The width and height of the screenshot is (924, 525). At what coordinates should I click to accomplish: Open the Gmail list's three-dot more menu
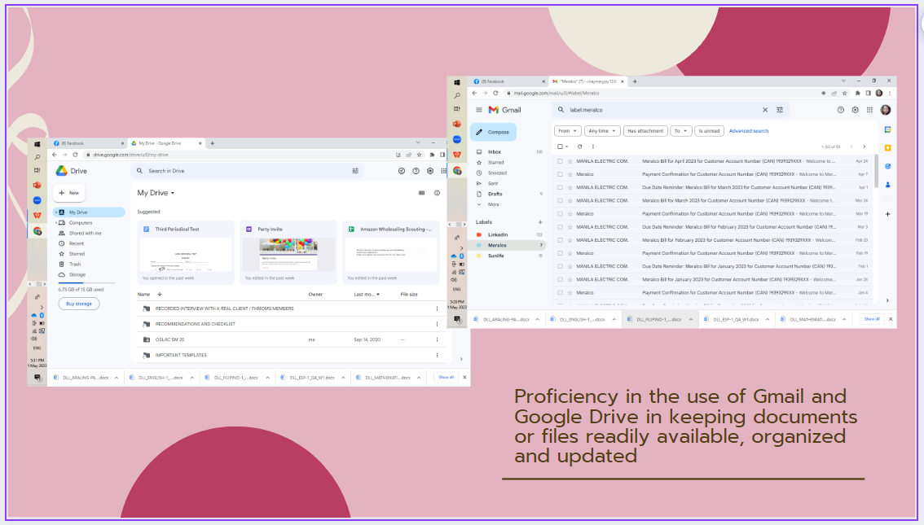(593, 147)
